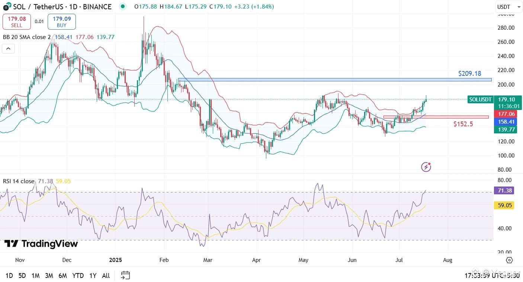Screen dimensions: 523x282
Task: Click the Jul label on time axis
Action: click(x=399, y=260)
